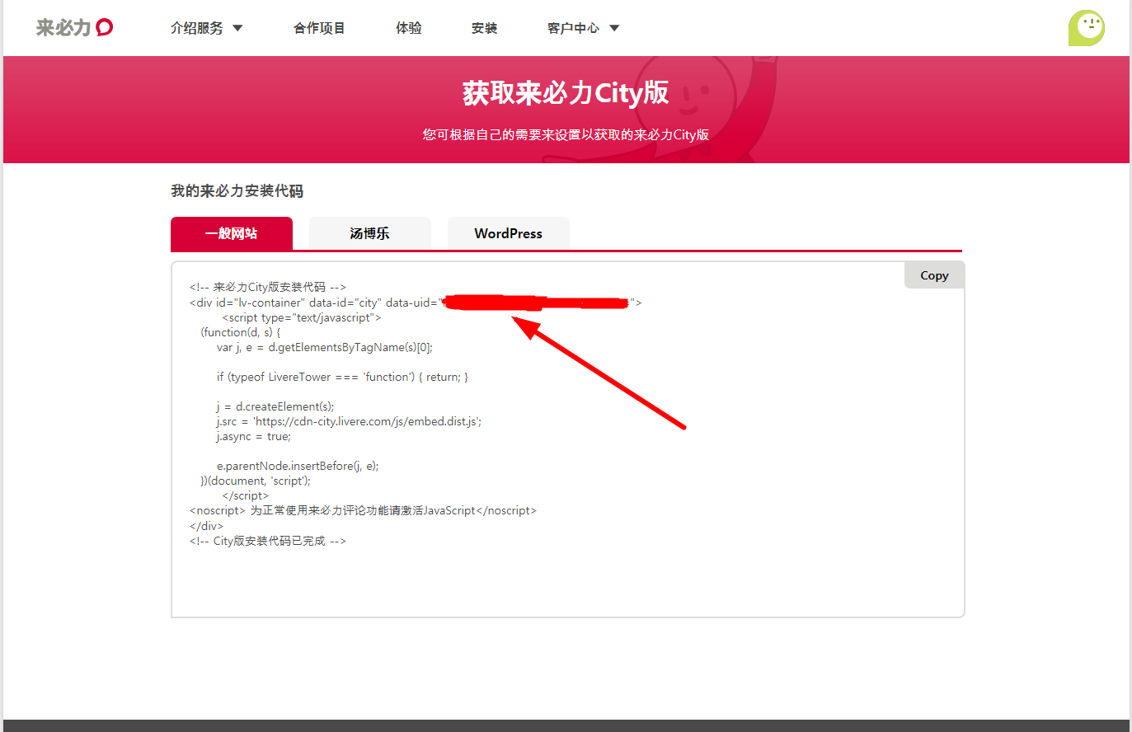This screenshot has height=732, width=1132.
Task: Open the green user avatar icon
Action: point(1086,28)
